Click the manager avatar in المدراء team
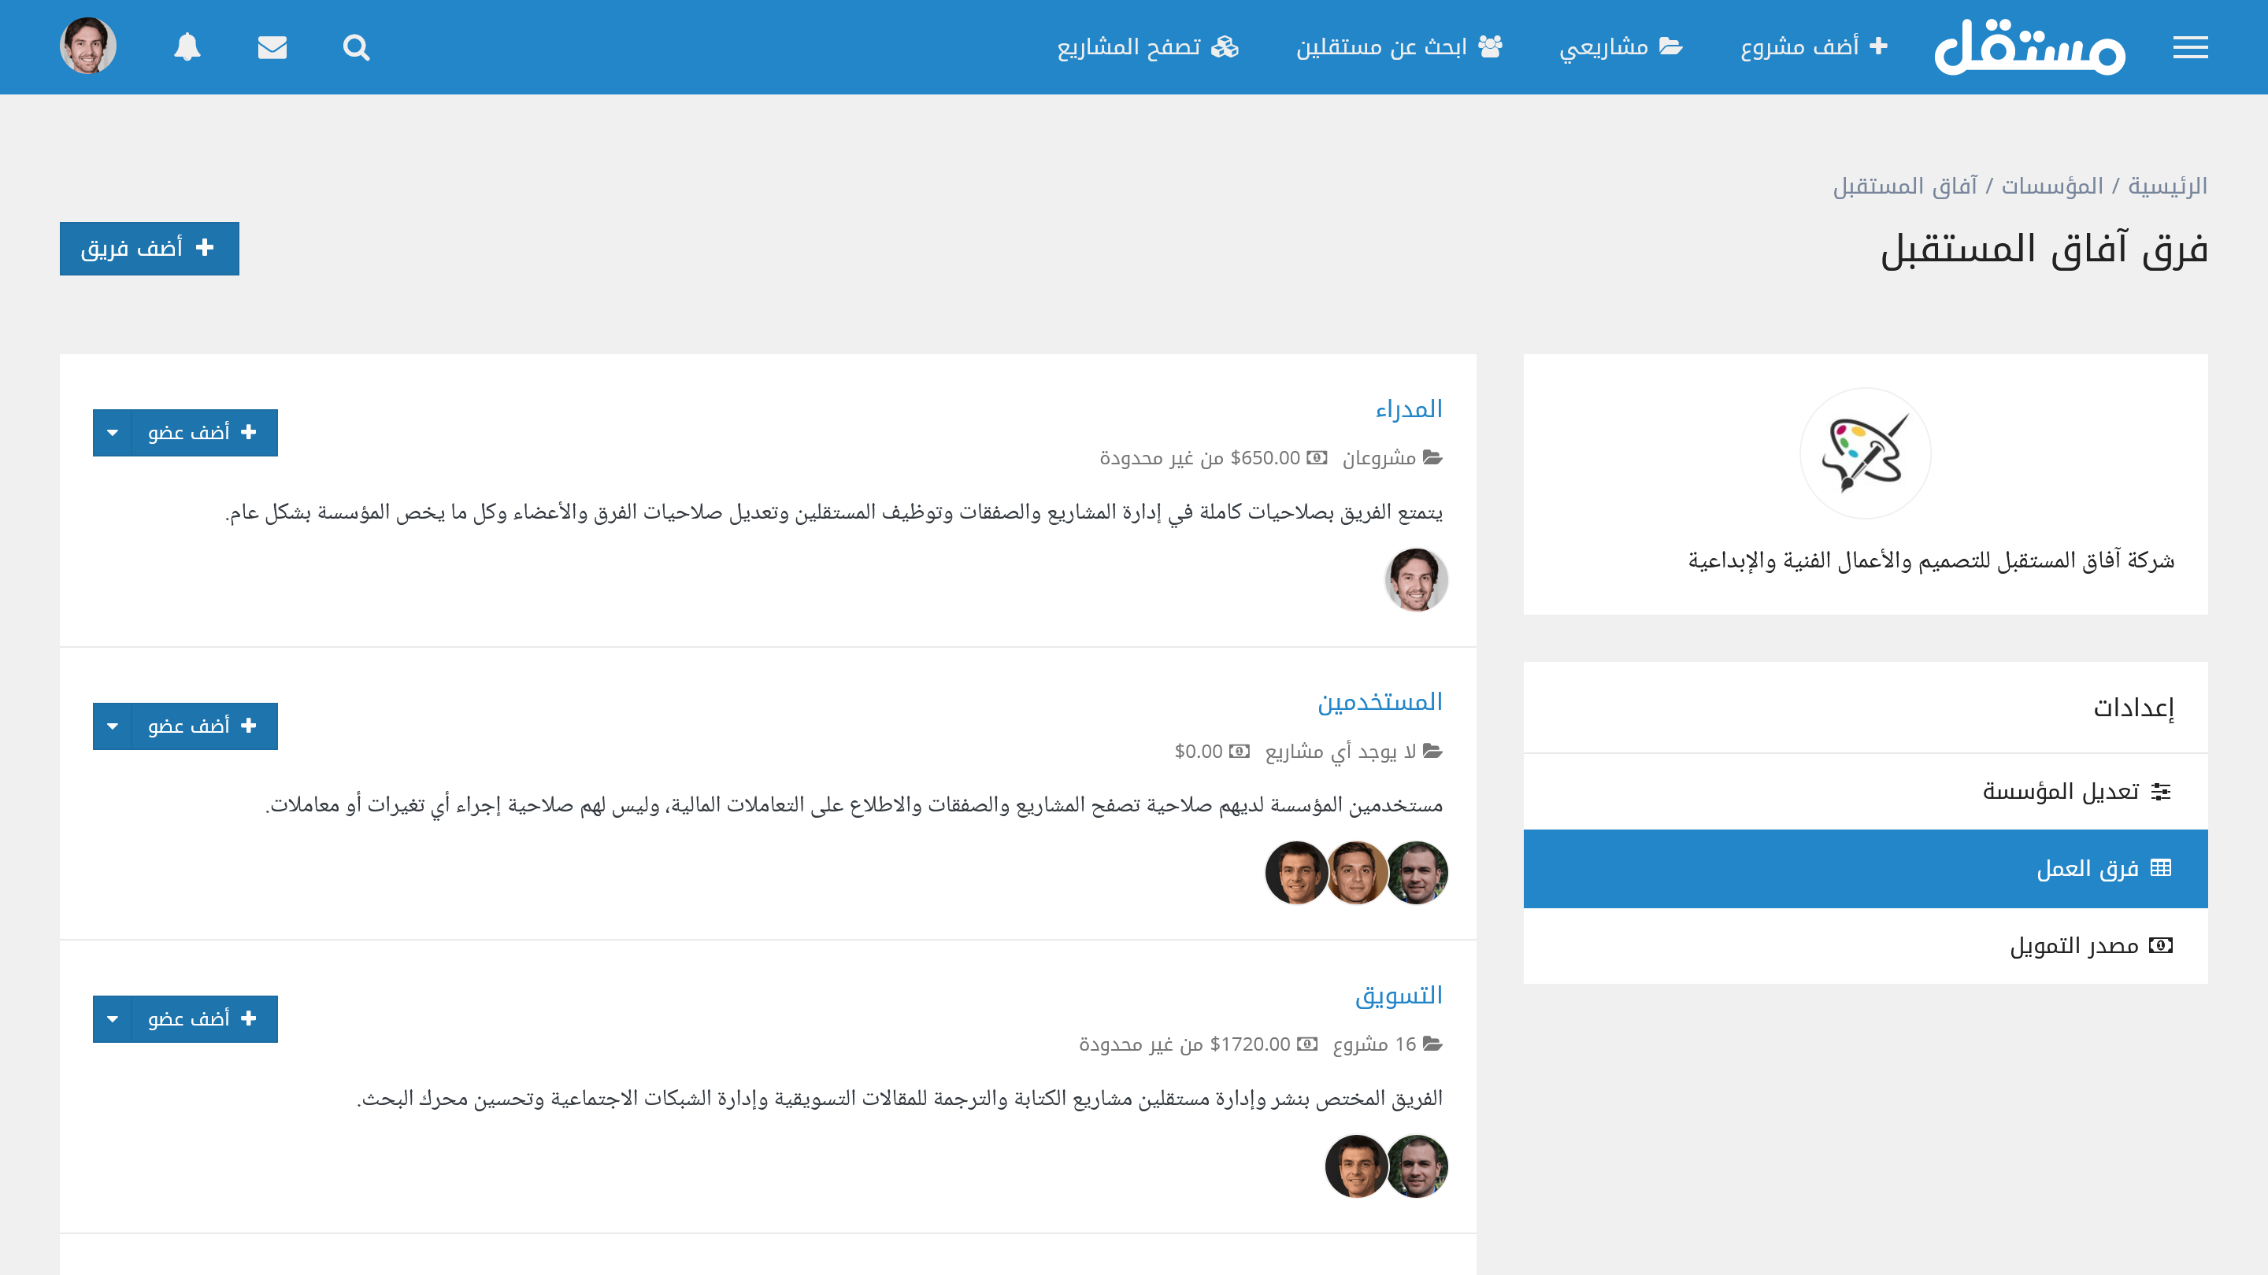 pyautogui.click(x=1416, y=580)
